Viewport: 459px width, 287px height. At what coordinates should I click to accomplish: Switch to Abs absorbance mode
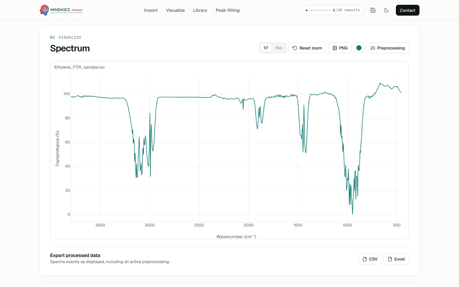click(279, 48)
